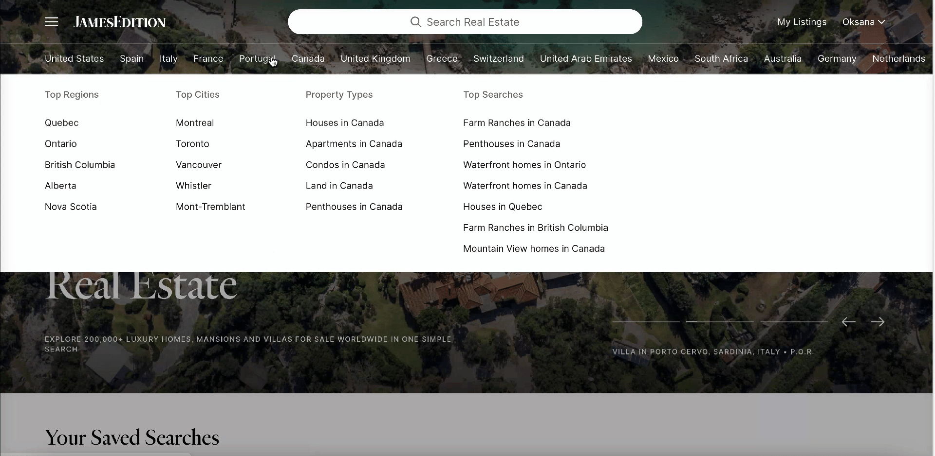Click the Search Real Estate field

472,22
